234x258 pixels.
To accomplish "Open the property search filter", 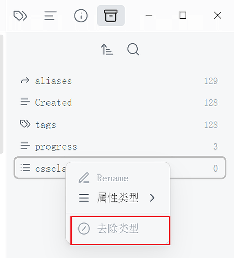I will (133, 50).
